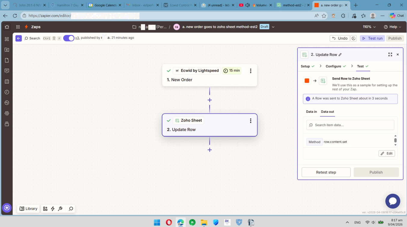Expand the Help menu

click(x=393, y=27)
